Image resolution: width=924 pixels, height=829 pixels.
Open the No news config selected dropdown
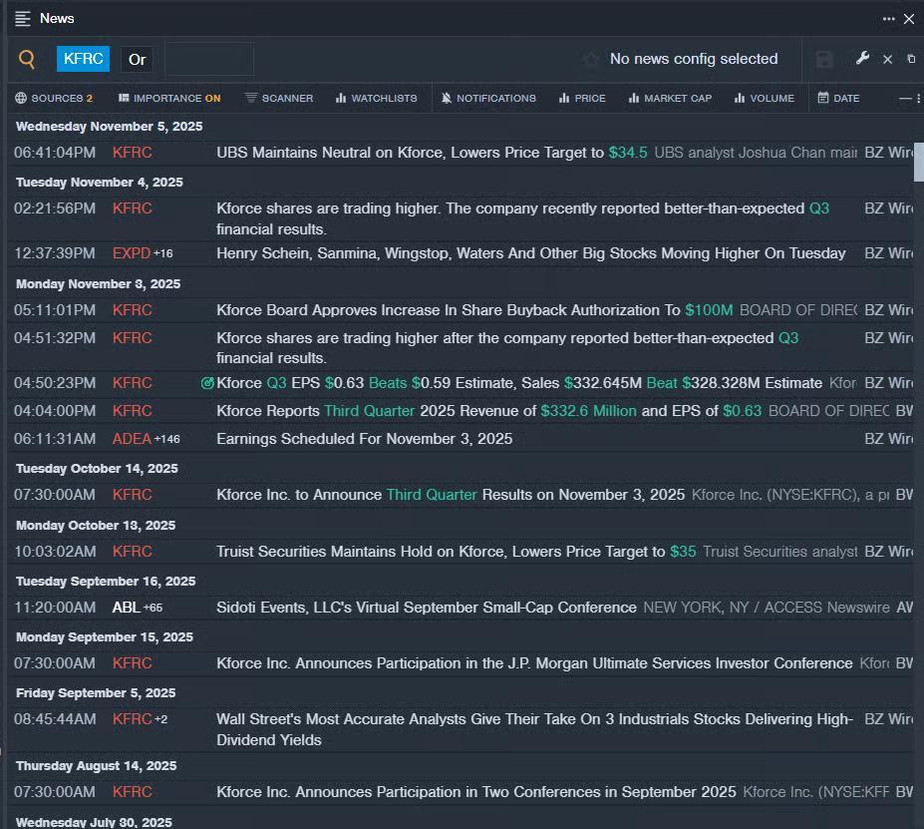click(x=693, y=60)
